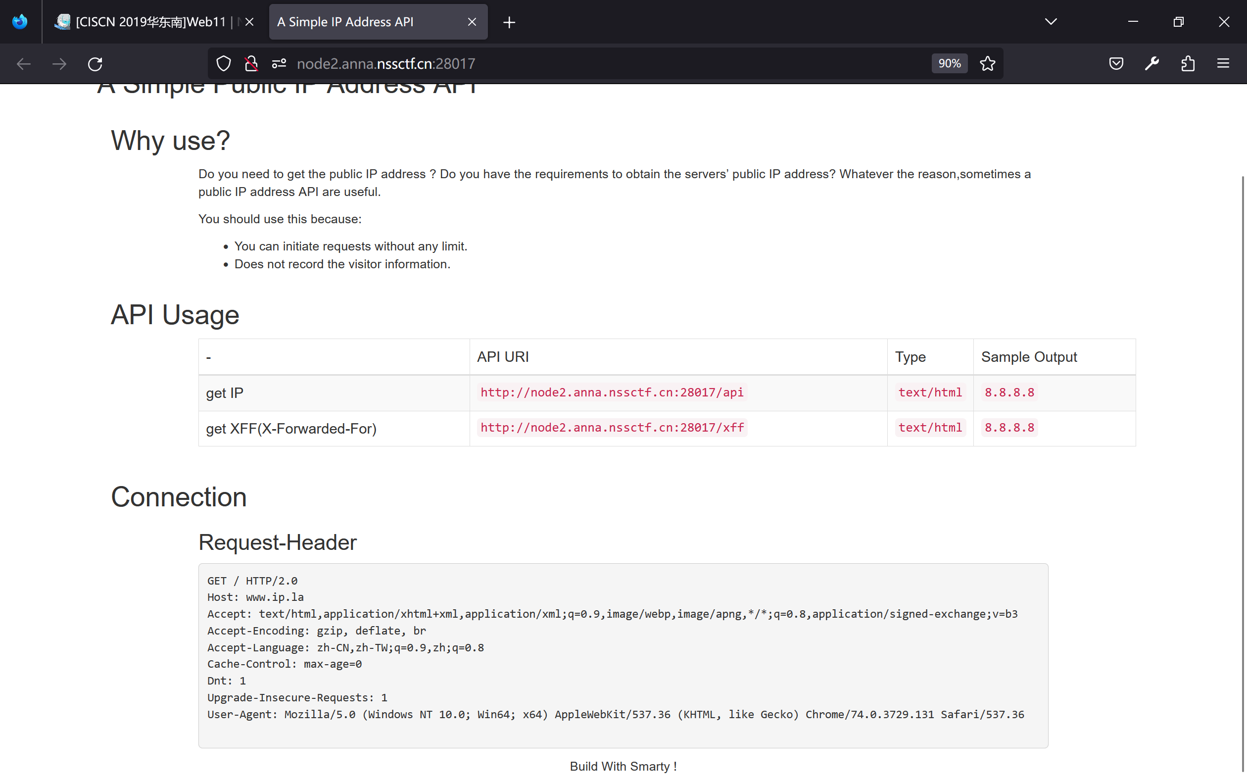
Task: Click the Host: www.ip.la header line
Action: pyautogui.click(x=255, y=597)
